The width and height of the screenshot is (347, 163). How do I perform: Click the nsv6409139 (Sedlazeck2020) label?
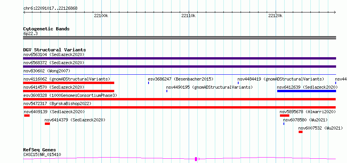(54, 112)
